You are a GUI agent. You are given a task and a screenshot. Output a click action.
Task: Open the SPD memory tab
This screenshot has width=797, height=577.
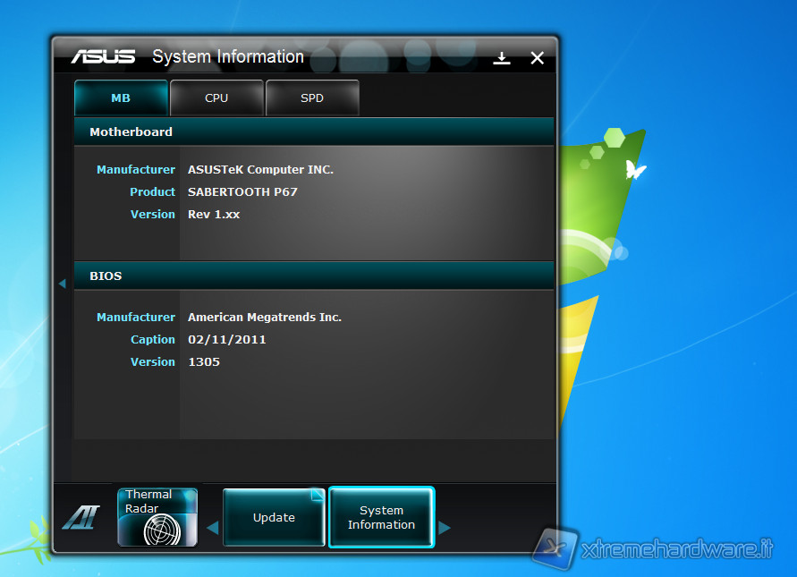312,98
